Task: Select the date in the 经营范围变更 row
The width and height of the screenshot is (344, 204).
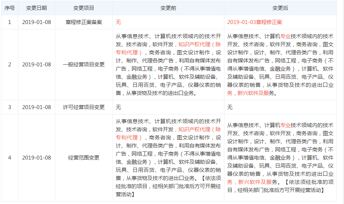Action: [x=36, y=158]
